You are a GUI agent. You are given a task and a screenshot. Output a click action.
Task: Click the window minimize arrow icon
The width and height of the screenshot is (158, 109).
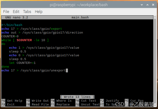point(142,5)
